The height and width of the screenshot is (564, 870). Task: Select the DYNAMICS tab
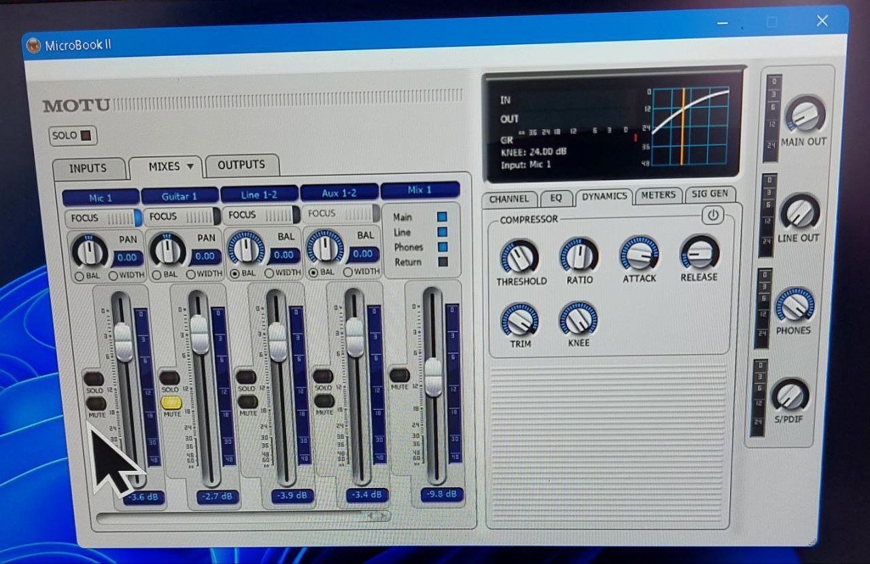(x=604, y=196)
